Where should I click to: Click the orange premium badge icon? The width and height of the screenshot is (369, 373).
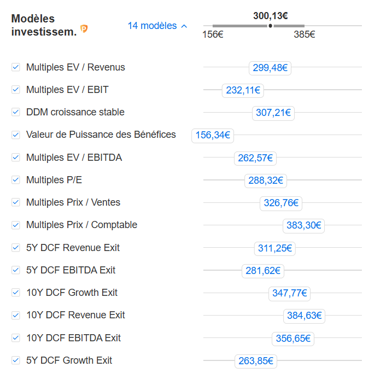tap(84, 28)
